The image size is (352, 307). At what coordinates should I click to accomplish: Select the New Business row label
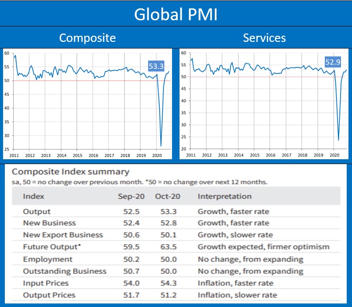[49, 223]
